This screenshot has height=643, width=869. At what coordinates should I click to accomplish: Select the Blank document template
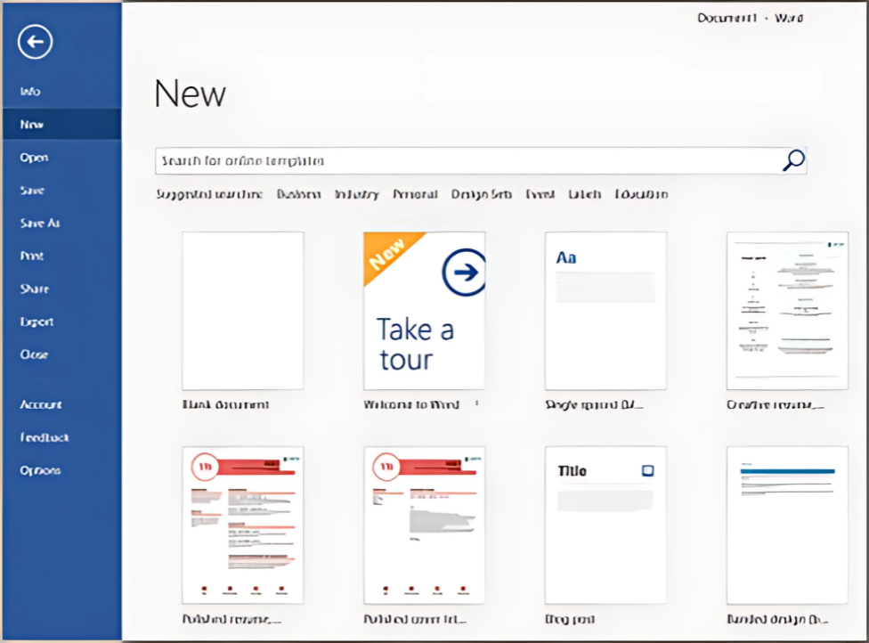tap(243, 311)
